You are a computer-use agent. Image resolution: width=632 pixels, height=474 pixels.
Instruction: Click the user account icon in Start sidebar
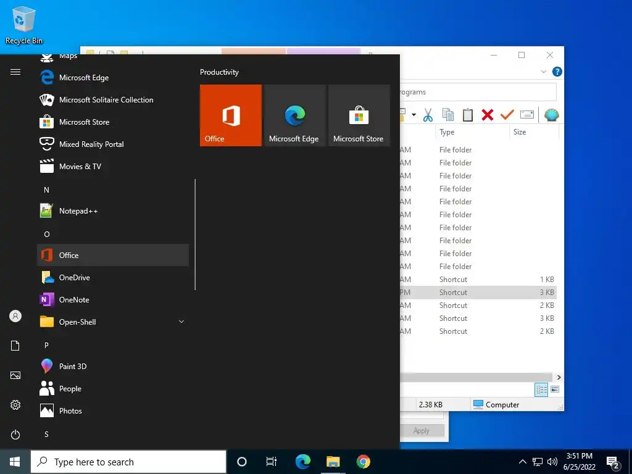[15, 316]
